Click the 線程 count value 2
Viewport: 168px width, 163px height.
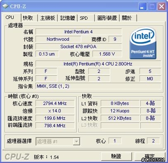click(x=154, y=141)
